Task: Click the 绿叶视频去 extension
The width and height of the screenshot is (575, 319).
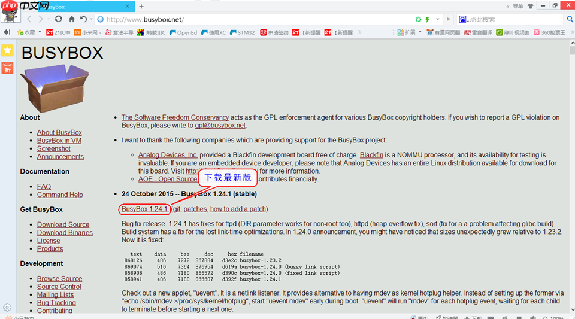Action: pyautogui.click(x=513, y=32)
